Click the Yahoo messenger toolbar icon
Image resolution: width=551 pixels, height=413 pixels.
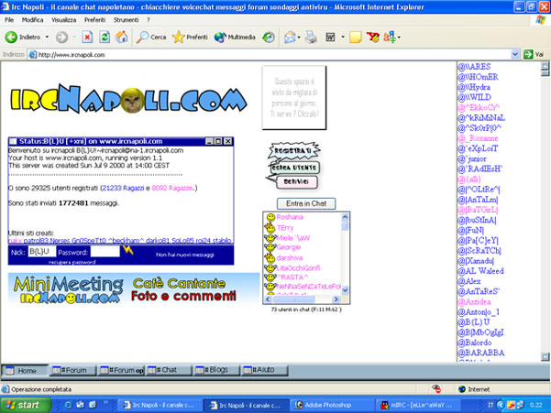[x=373, y=37]
